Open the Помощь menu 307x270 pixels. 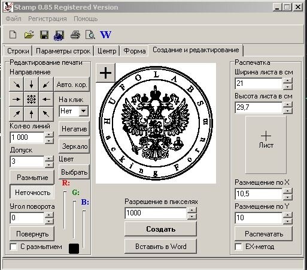coord(86,19)
